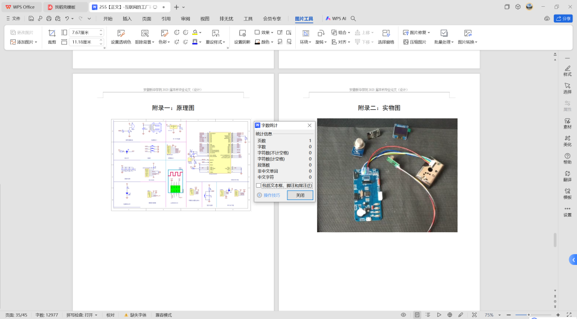
Task: Switch to the Start (开始) tab
Action: point(108,19)
